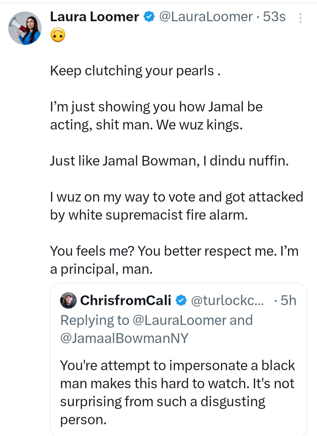Viewport: 317px width, 436px height.
Task: Click the 'Replying to' label in quote
Action: 95,320
